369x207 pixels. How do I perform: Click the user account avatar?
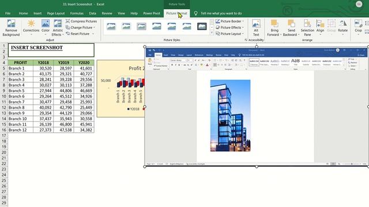pyautogui.click(x=359, y=4)
